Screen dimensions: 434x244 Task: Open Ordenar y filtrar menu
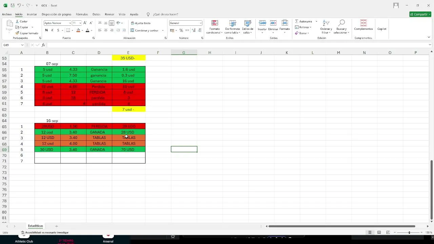pyautogui.click(x=326, y=27)
